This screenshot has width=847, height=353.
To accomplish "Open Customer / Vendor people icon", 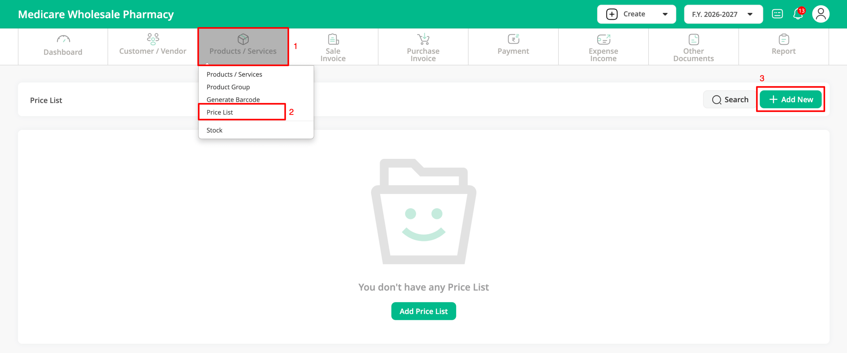I will click(153, 39).
